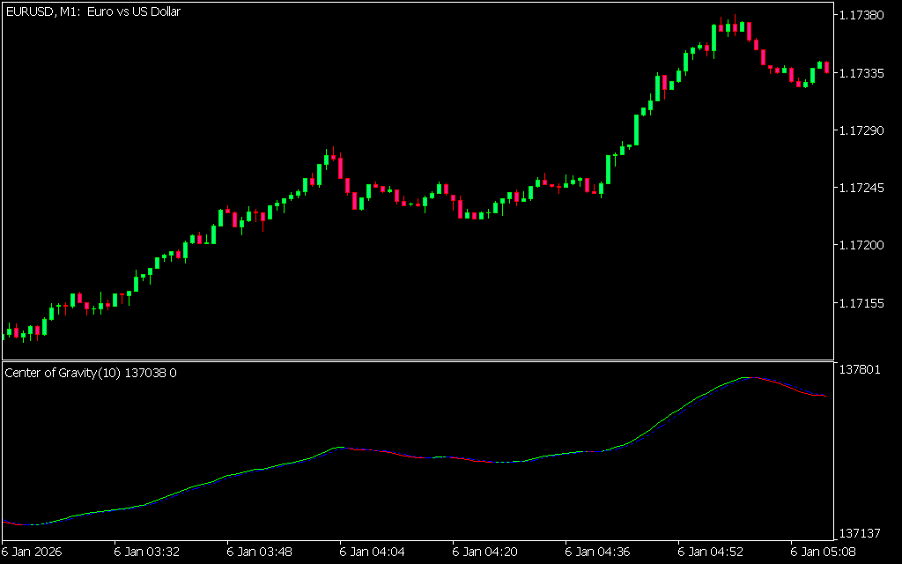902x564 pixels.
Task: Select the 6 Jan 04:36 time marker
Action: tap(598, 552)
